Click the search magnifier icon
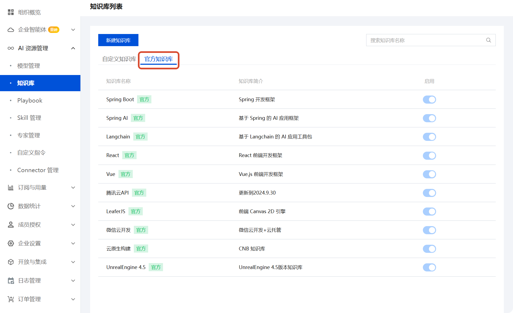Screen dimensions: 513x313 (x=488, y=40)
